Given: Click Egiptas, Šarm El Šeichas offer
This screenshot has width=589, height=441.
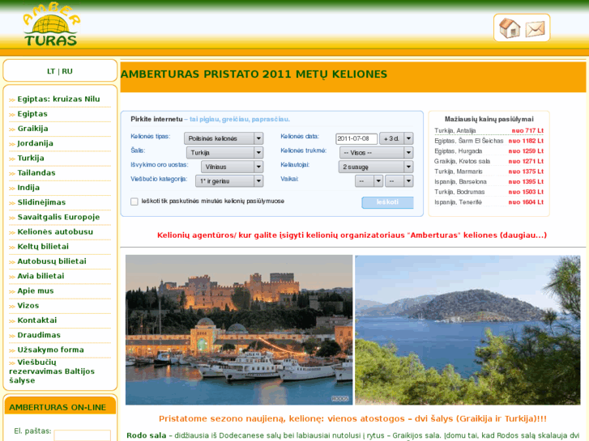Looking at the screenshot, I should [489, 141].
